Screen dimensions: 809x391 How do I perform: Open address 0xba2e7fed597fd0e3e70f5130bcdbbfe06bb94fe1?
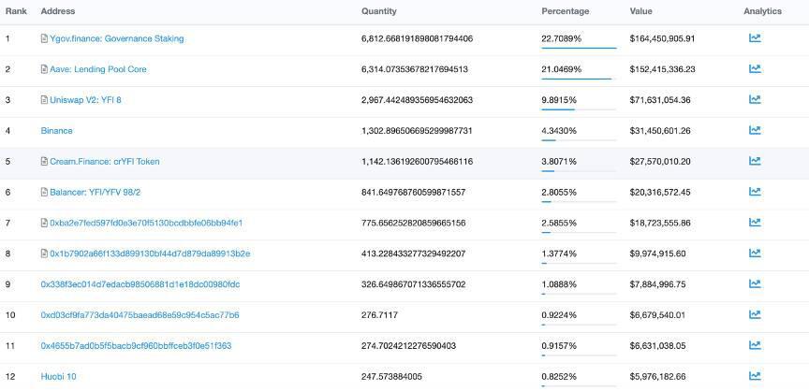(146, 223)
